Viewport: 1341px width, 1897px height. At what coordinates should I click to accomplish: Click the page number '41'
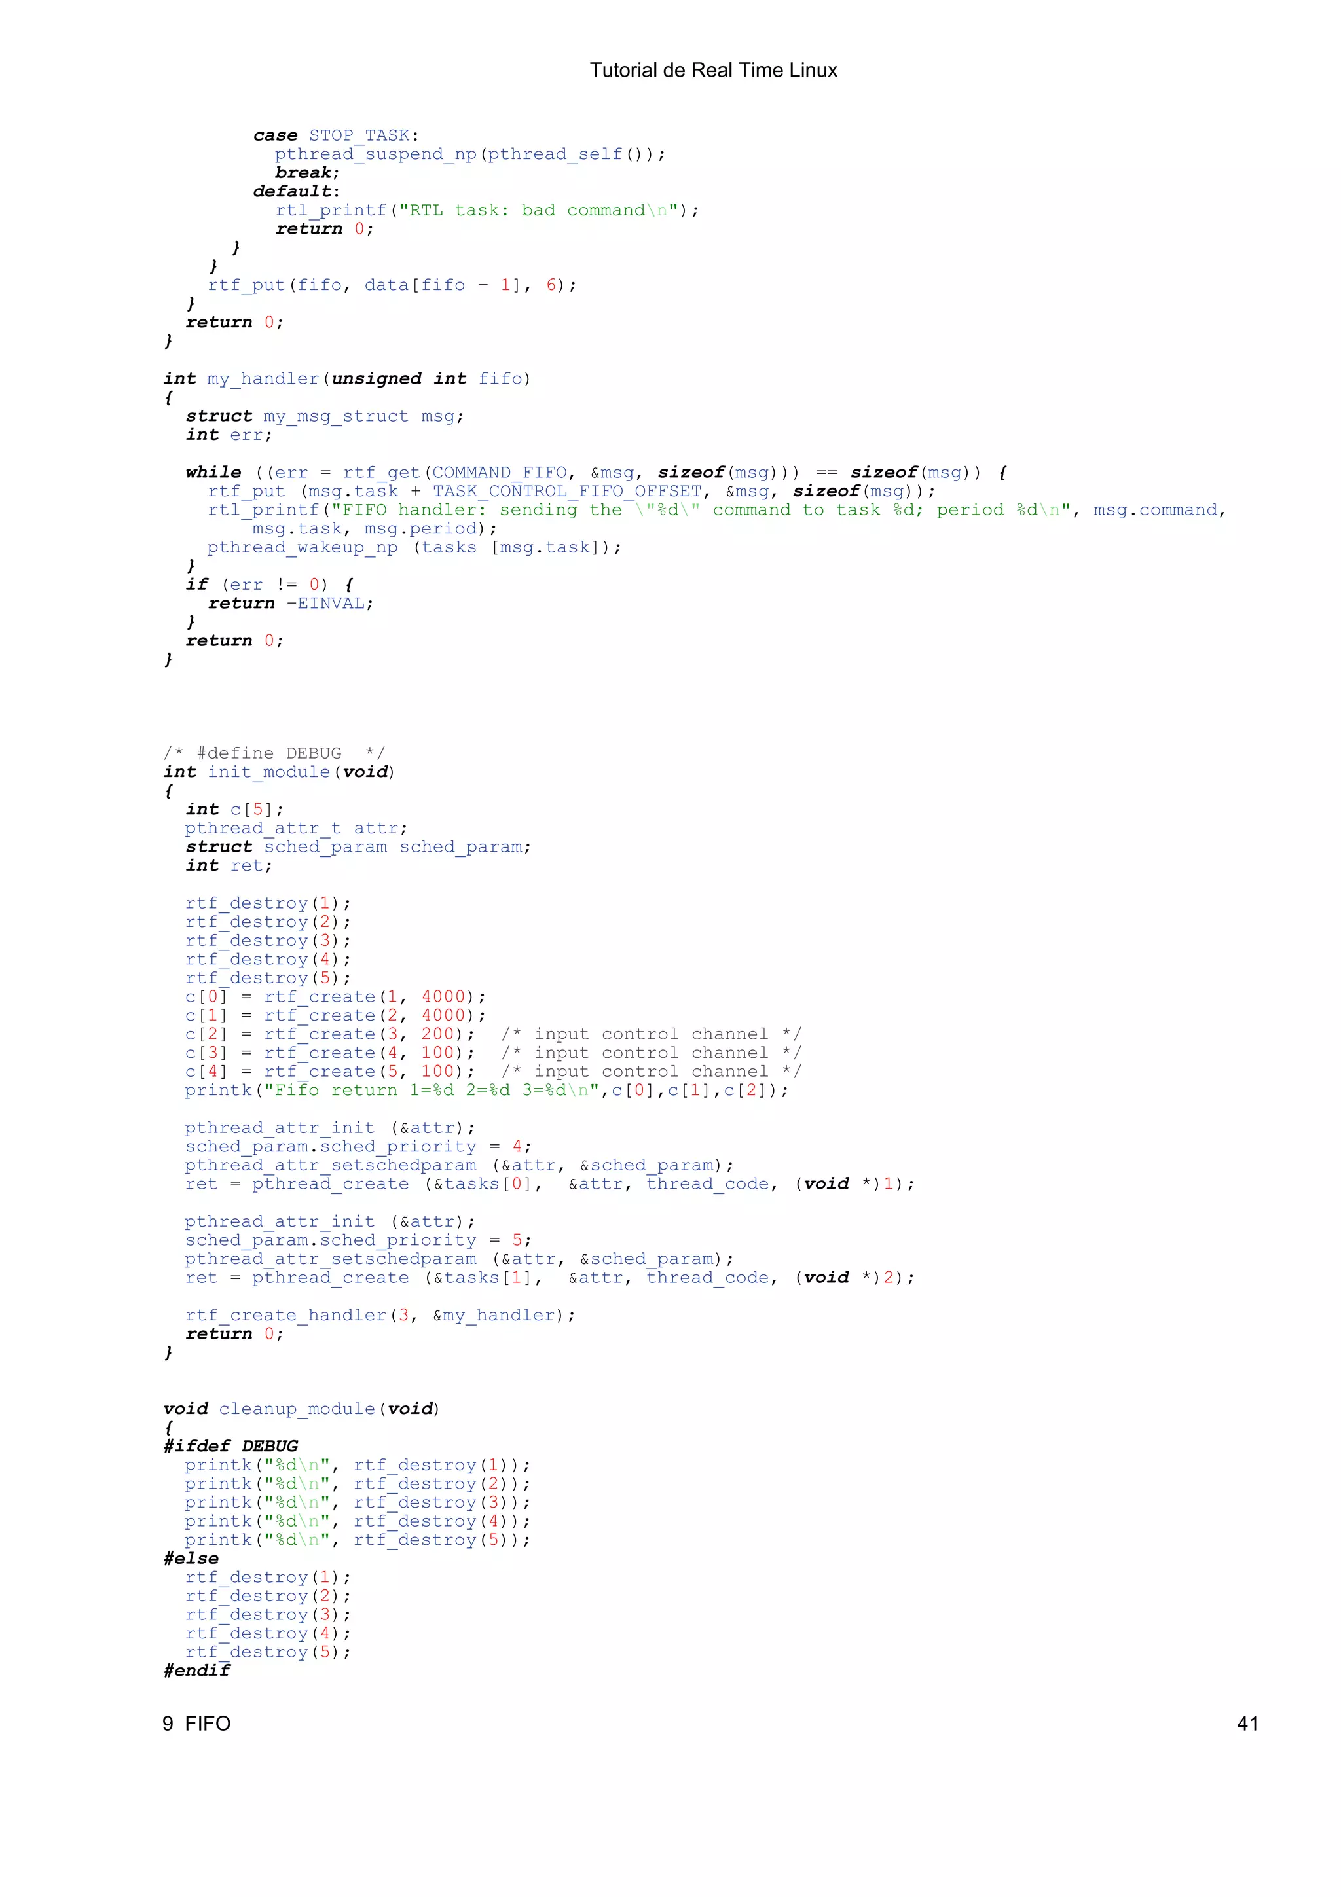coord(1247,1724)
